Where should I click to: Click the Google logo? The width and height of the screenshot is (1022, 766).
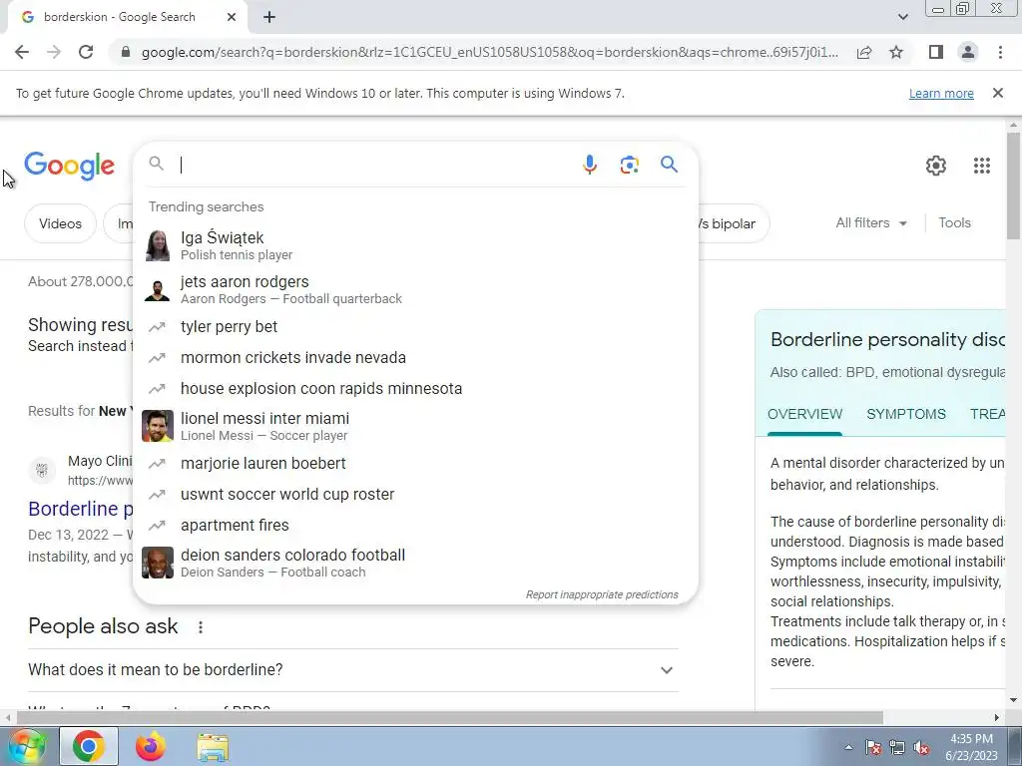point(69,166)
